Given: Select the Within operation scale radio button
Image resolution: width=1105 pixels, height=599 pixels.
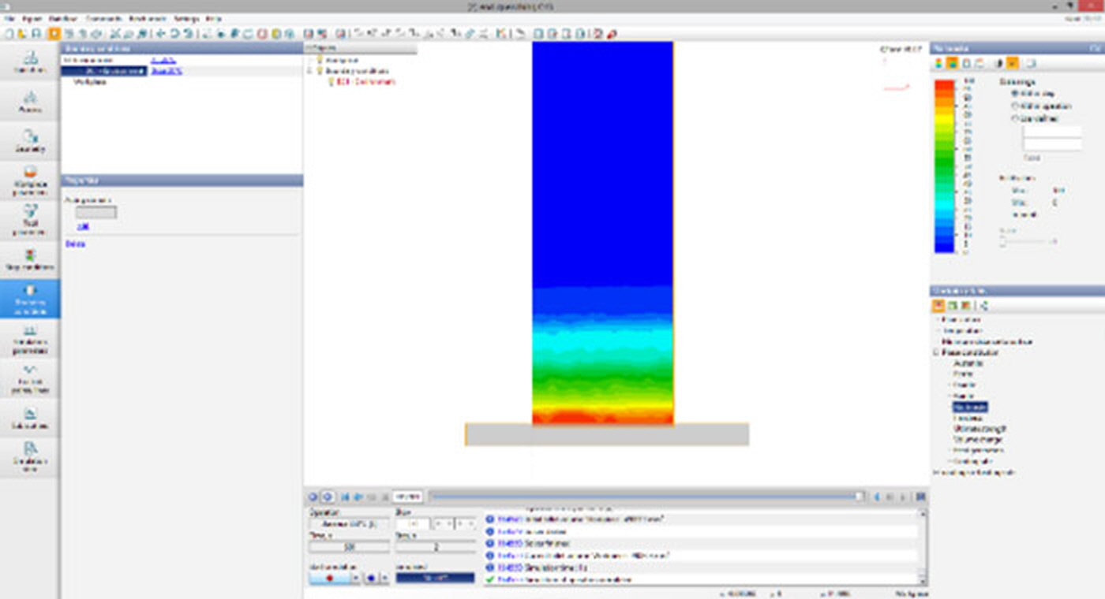Looking at the screenshot, I should (x=1016, y=106).
